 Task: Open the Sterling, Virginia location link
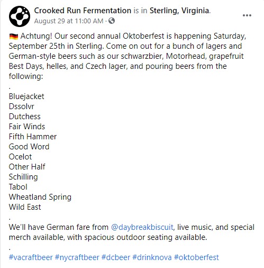pyautogui.click(x=179, y=11)
